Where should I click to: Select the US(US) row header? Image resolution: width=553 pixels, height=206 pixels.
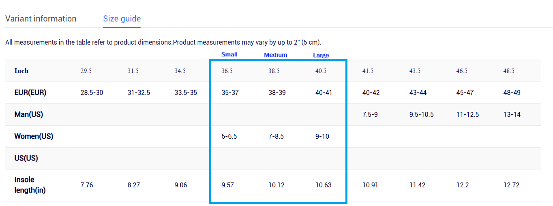26,158
